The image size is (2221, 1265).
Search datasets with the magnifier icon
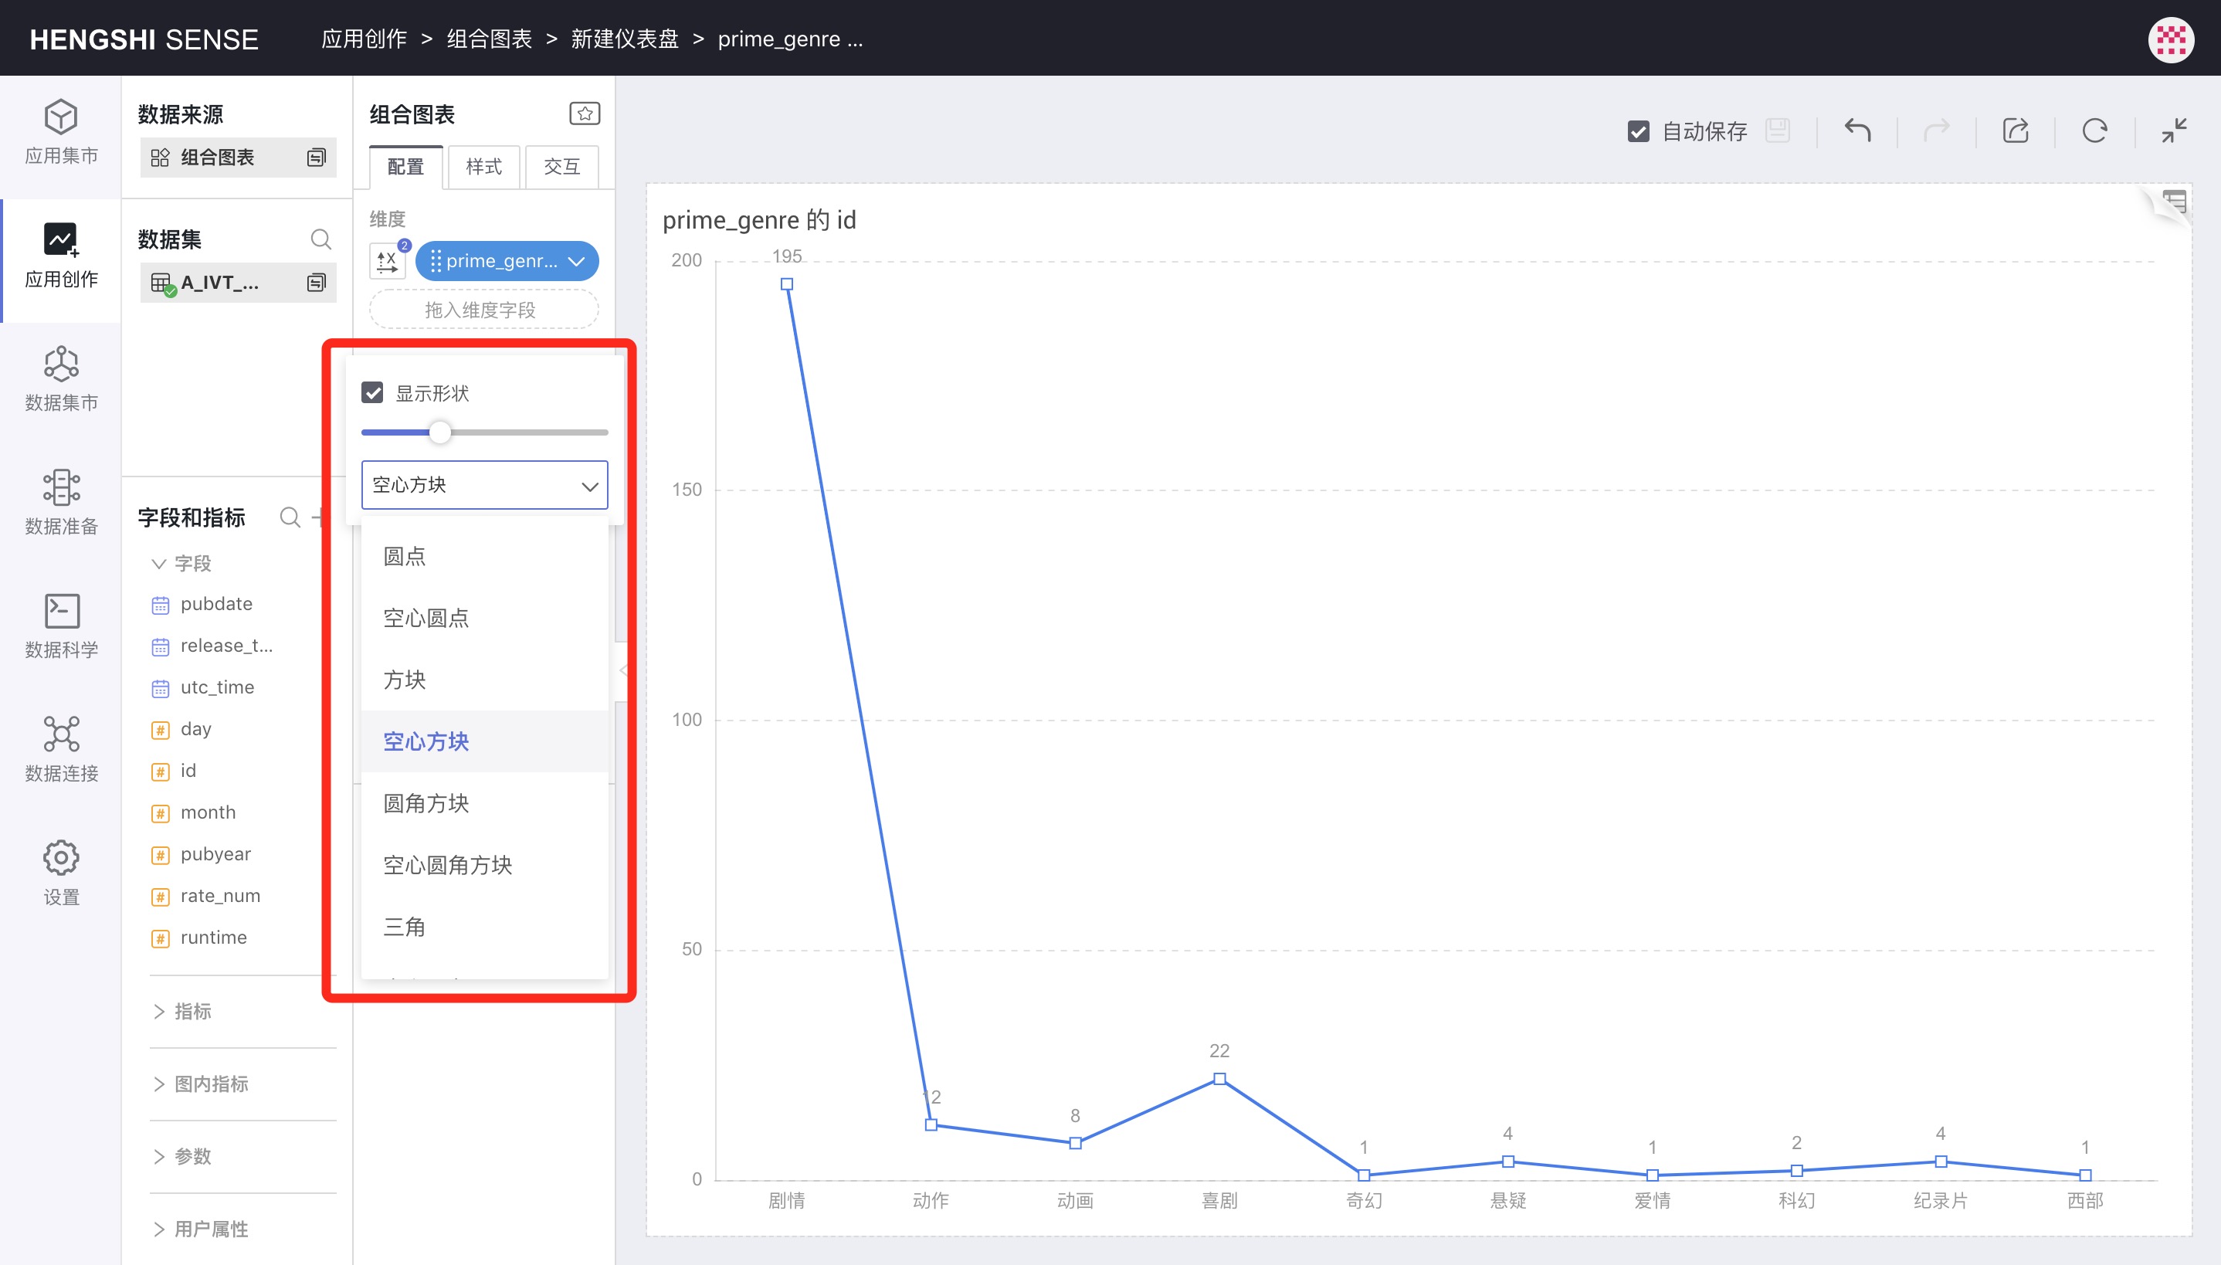click(x=320, y=239)
